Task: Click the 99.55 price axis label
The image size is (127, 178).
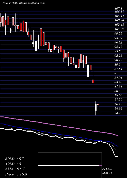Action: tap(118, 34)
